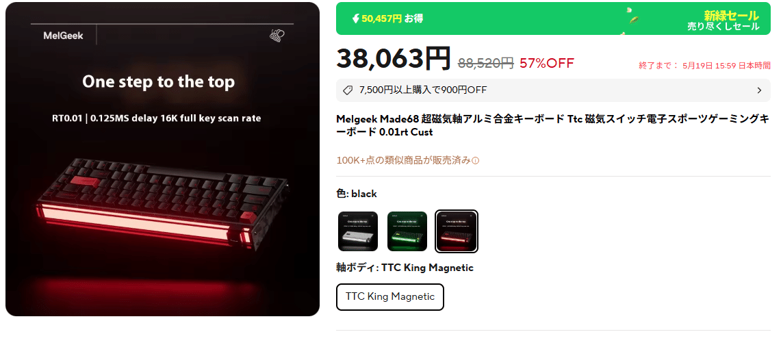Select the green keyboard color option
Screen dimensions: 781x345
click(x=407, y=231)
